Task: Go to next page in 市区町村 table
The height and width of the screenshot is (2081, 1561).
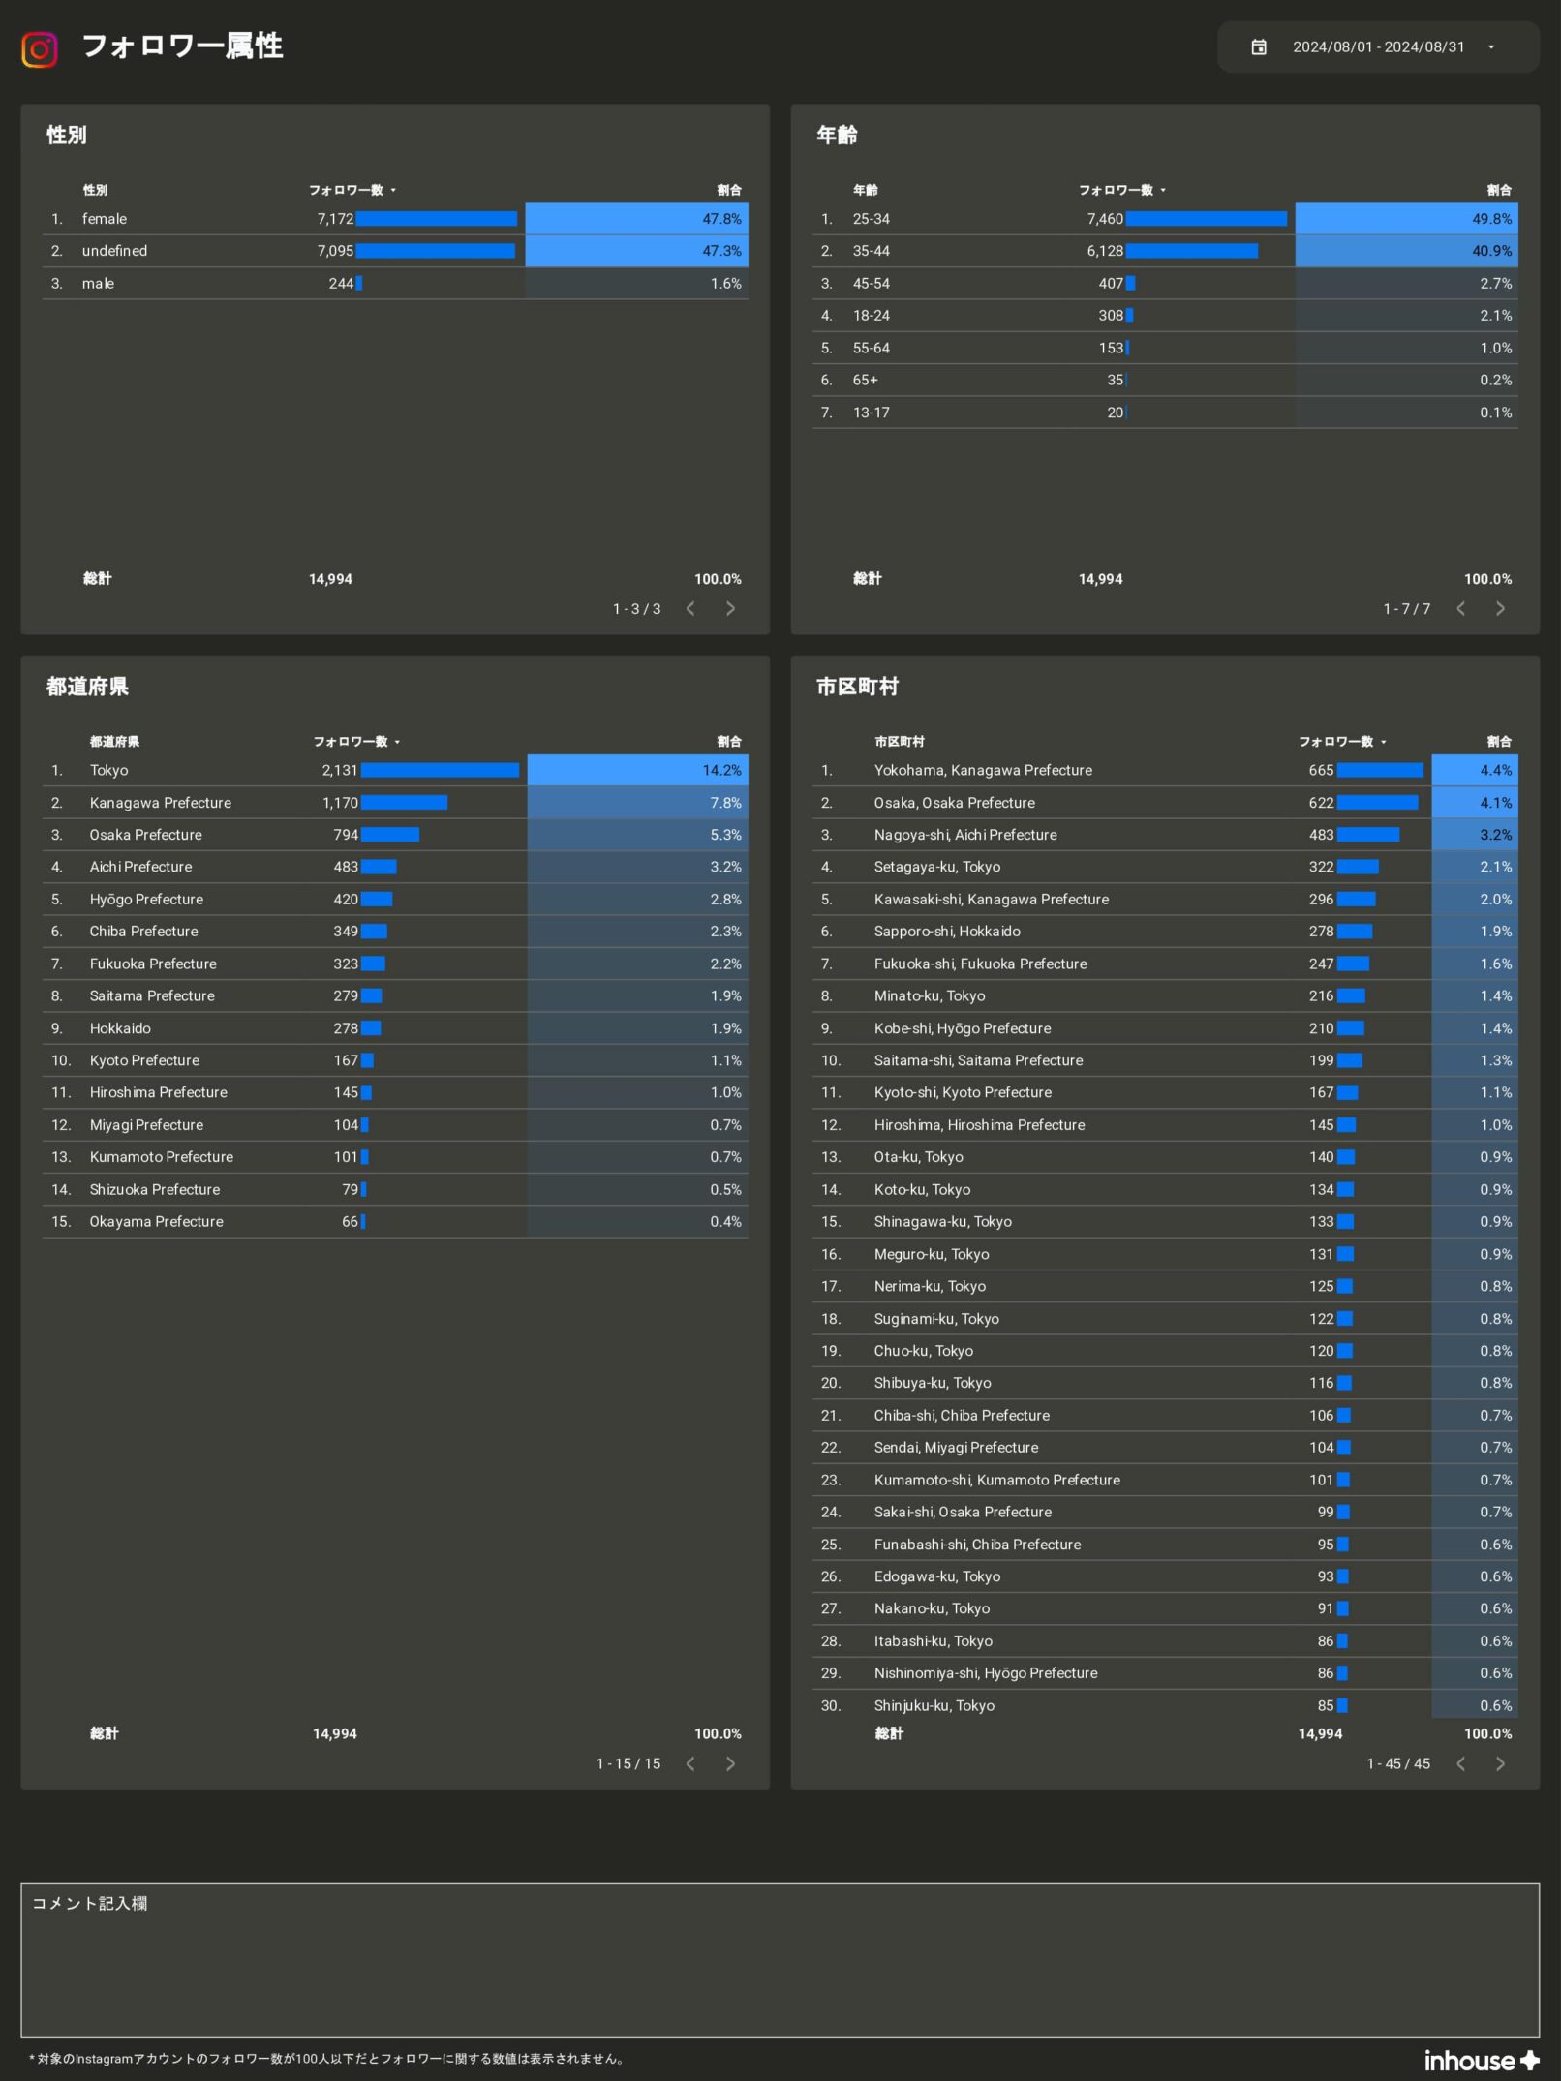Action: tap(1500, 1763)
